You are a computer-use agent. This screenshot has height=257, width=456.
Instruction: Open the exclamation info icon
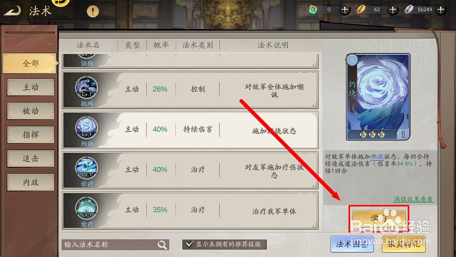pos(93,11)
